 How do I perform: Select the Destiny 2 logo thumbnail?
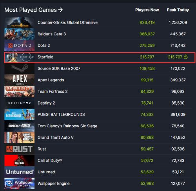[20, 103]
